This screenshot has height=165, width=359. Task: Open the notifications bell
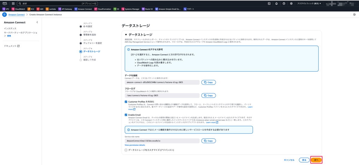276,4
